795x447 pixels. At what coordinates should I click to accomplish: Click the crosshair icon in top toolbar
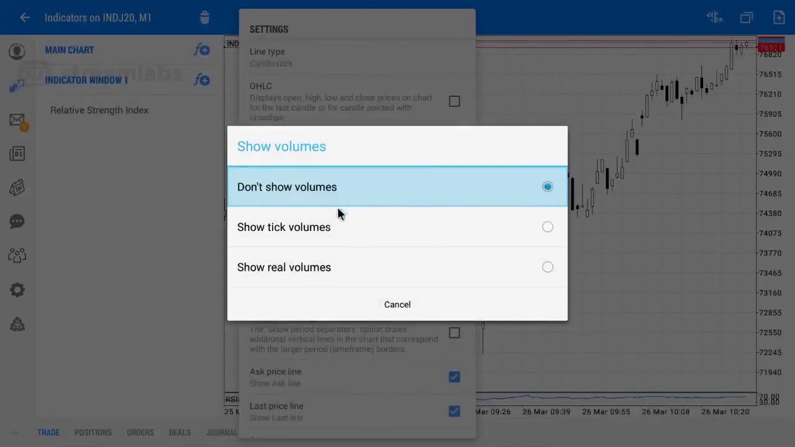click(714, 17)
